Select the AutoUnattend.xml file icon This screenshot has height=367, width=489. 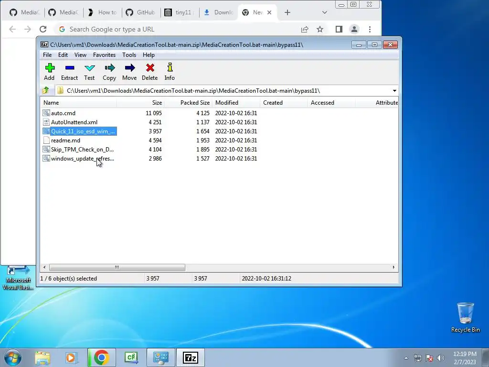[x=46, y=122]
